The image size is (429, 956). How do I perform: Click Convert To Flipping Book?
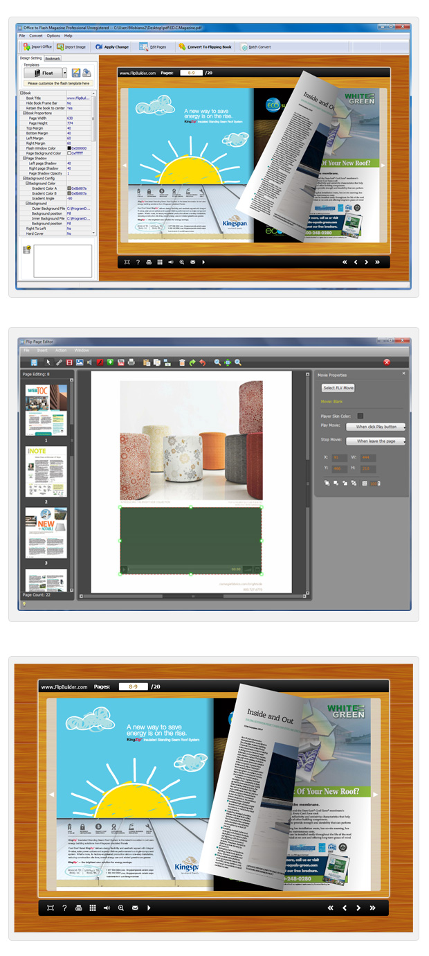pyautogui.click(x=205, y=47)
